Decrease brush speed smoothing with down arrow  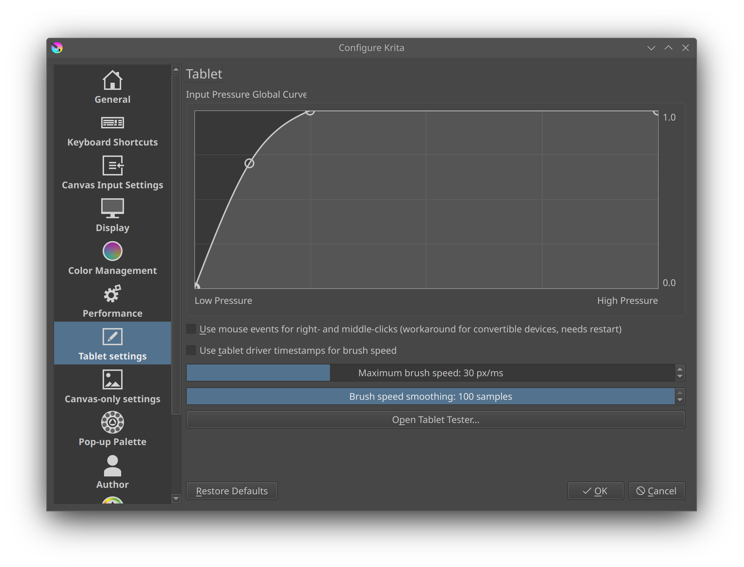[680, 400]
